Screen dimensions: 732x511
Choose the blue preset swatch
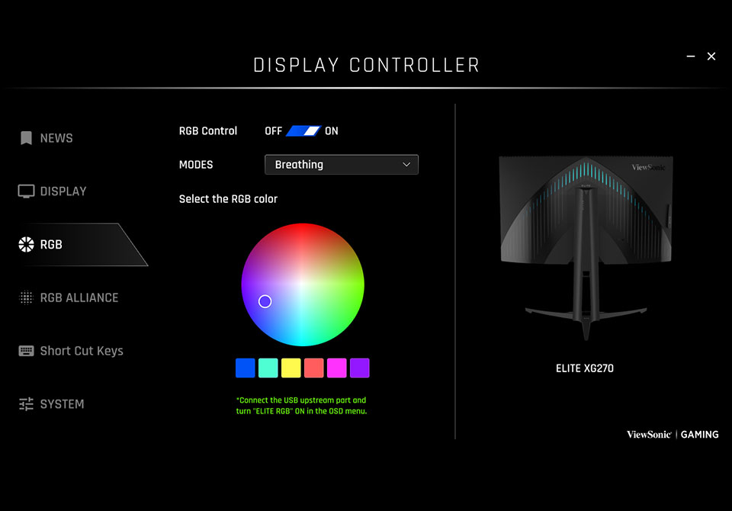tap(245, 368)
